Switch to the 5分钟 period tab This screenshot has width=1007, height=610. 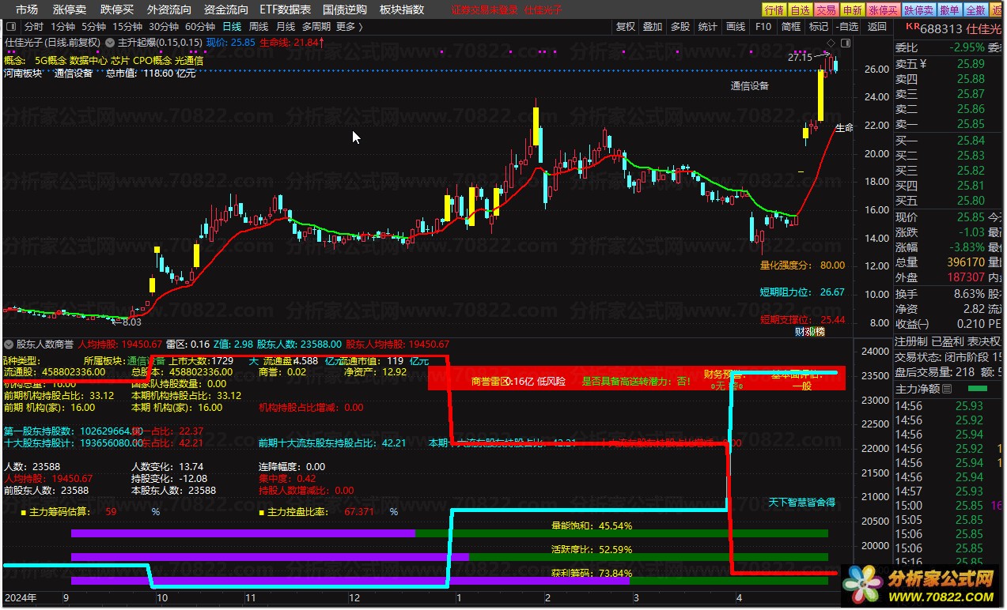click(93, 27)
